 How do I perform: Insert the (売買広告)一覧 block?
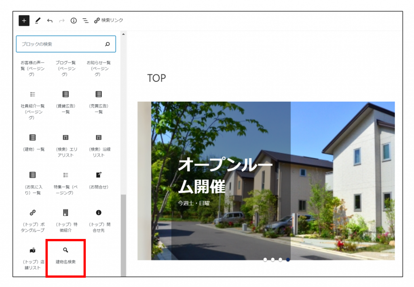tap(99, 102)
